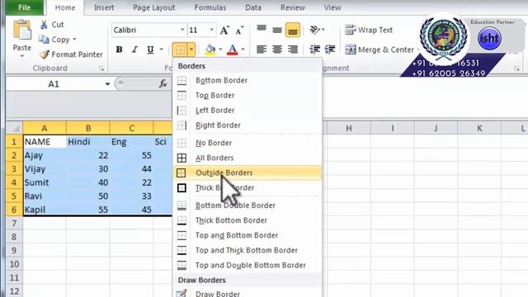Image resolution: width=528 pixels, height=297 pixels.
Task: Click the Format Painter brush icon
Action: pyautogui.click(x=44, y=54)
